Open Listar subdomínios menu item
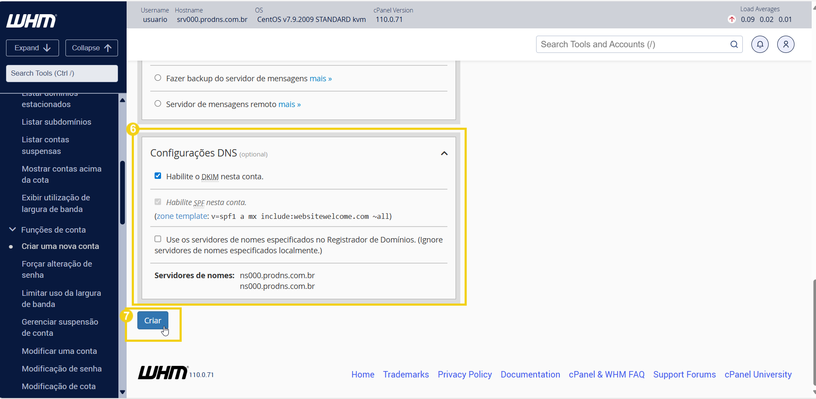 pos(56,122)
